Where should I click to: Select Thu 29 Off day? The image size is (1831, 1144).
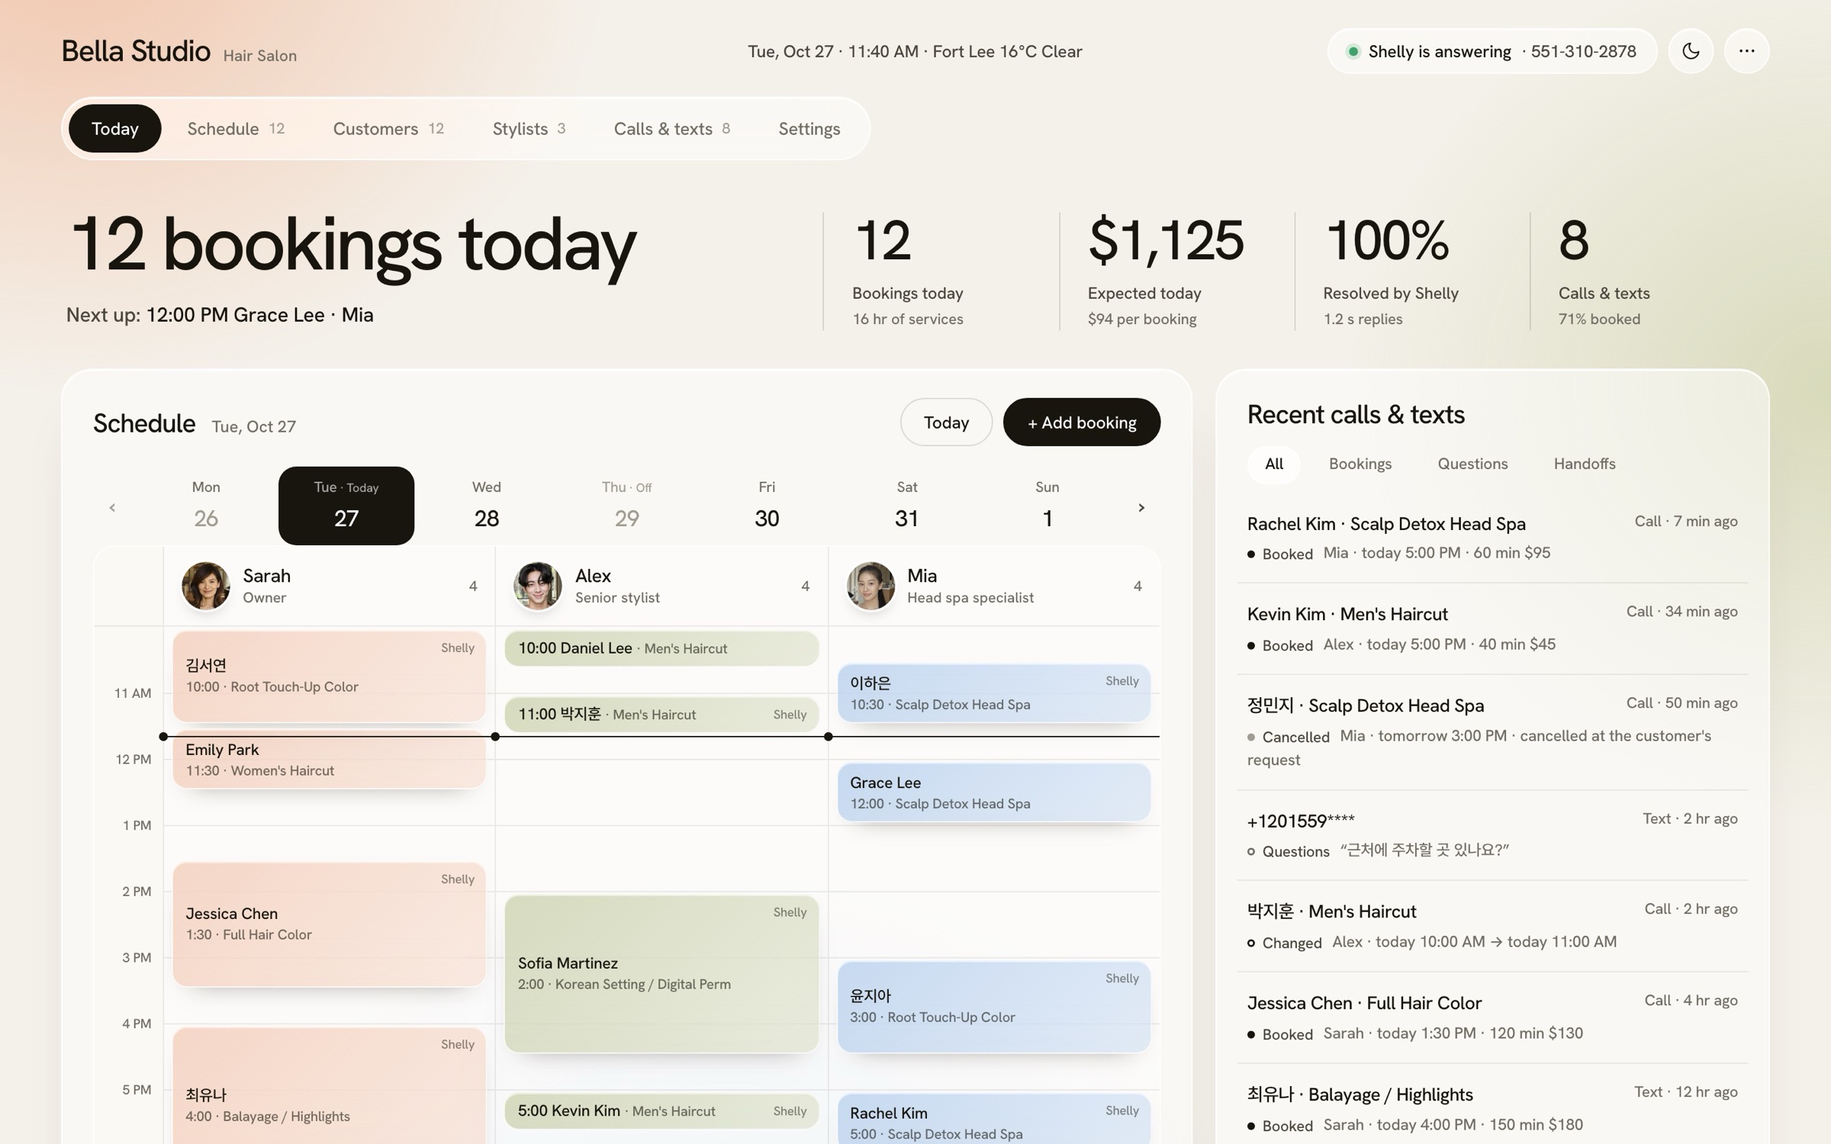tap(626, 506)
